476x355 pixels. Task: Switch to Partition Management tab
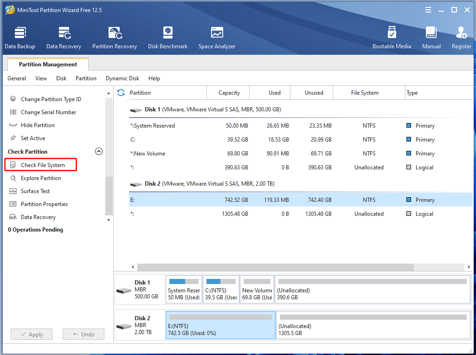[48, 65]
